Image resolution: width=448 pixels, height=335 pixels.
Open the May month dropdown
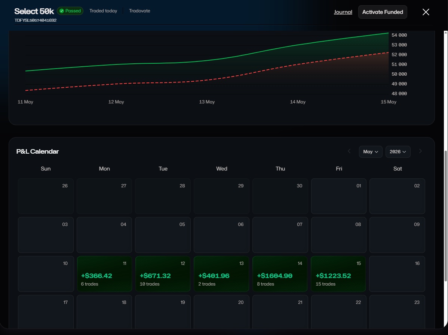pyautogui.click(x=371, y=152)
